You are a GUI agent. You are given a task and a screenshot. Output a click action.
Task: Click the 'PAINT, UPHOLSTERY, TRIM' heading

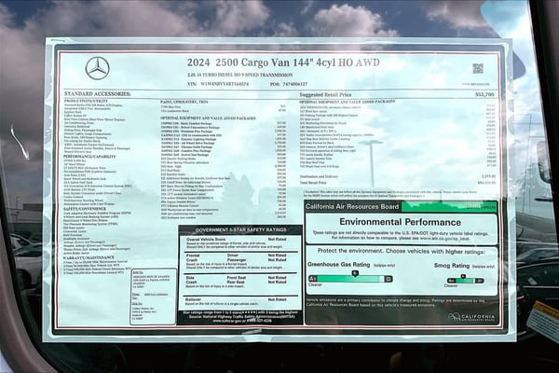tap(184, 102)
